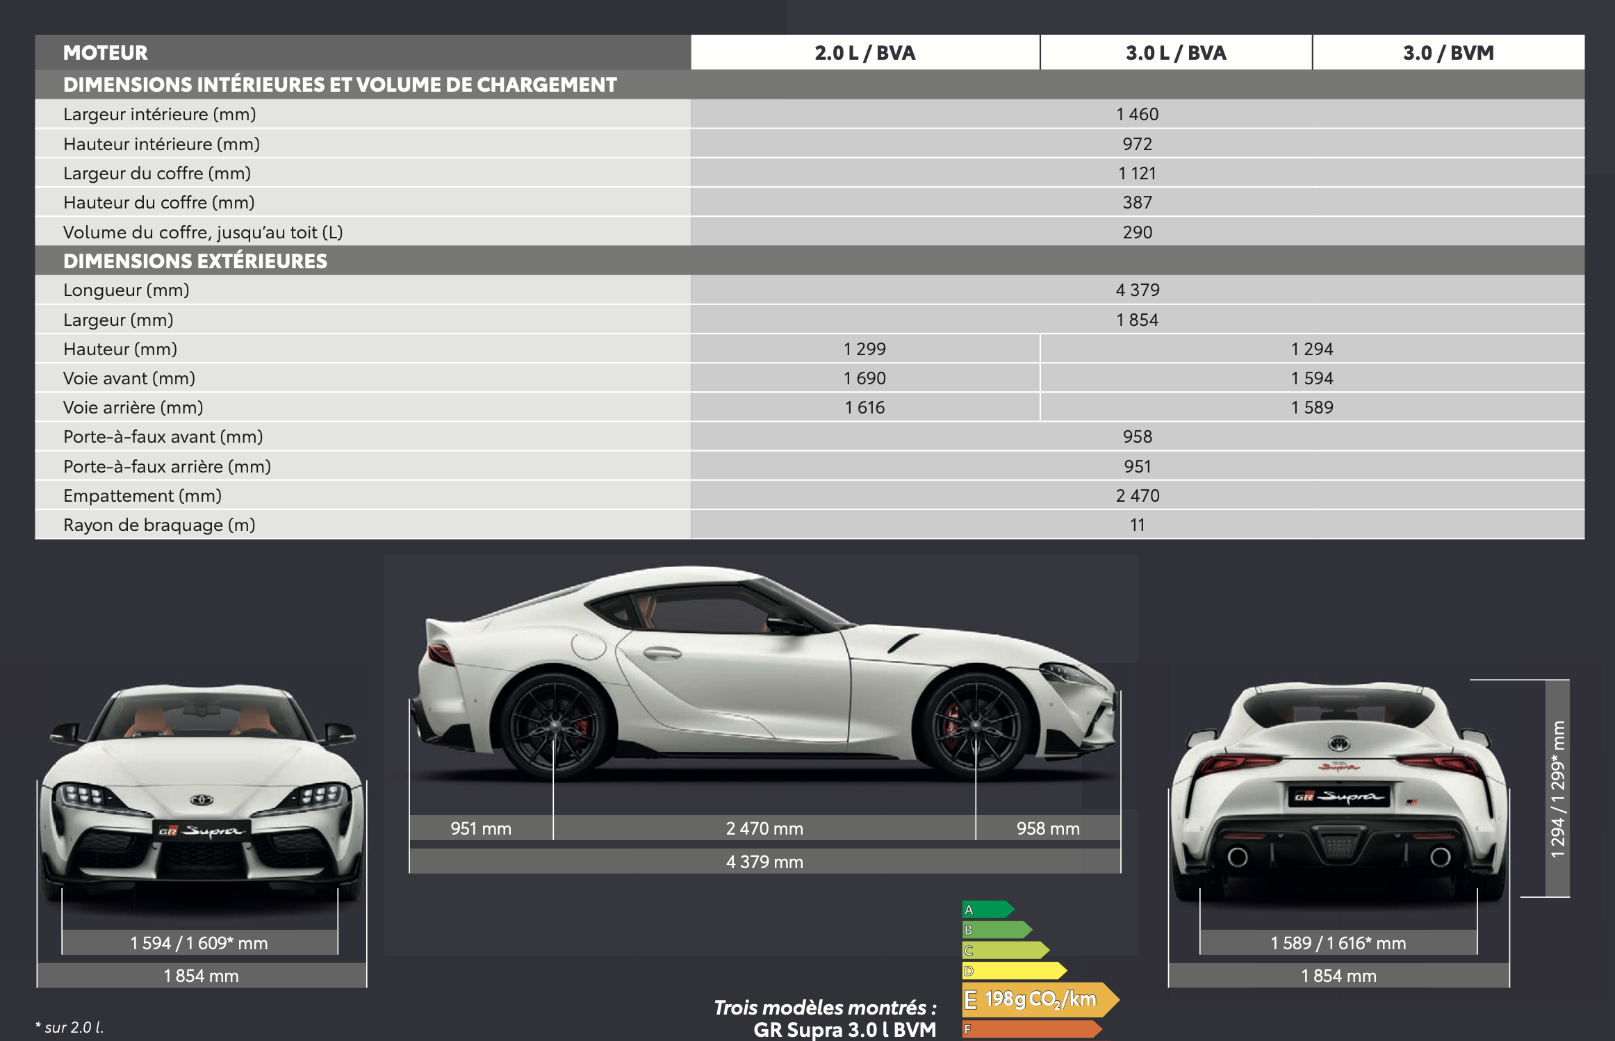Click the 951 mm rear overhang label under side view
The image size is (1615, 1041).
tap(481, 828)
